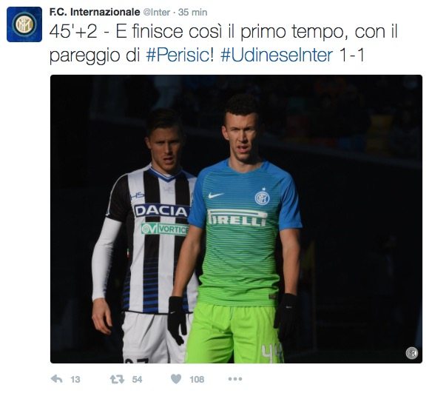The height and width of the screenshot is (393, 432).
Task: Click the tweet text about primo tempo
Action: point(223,43)
